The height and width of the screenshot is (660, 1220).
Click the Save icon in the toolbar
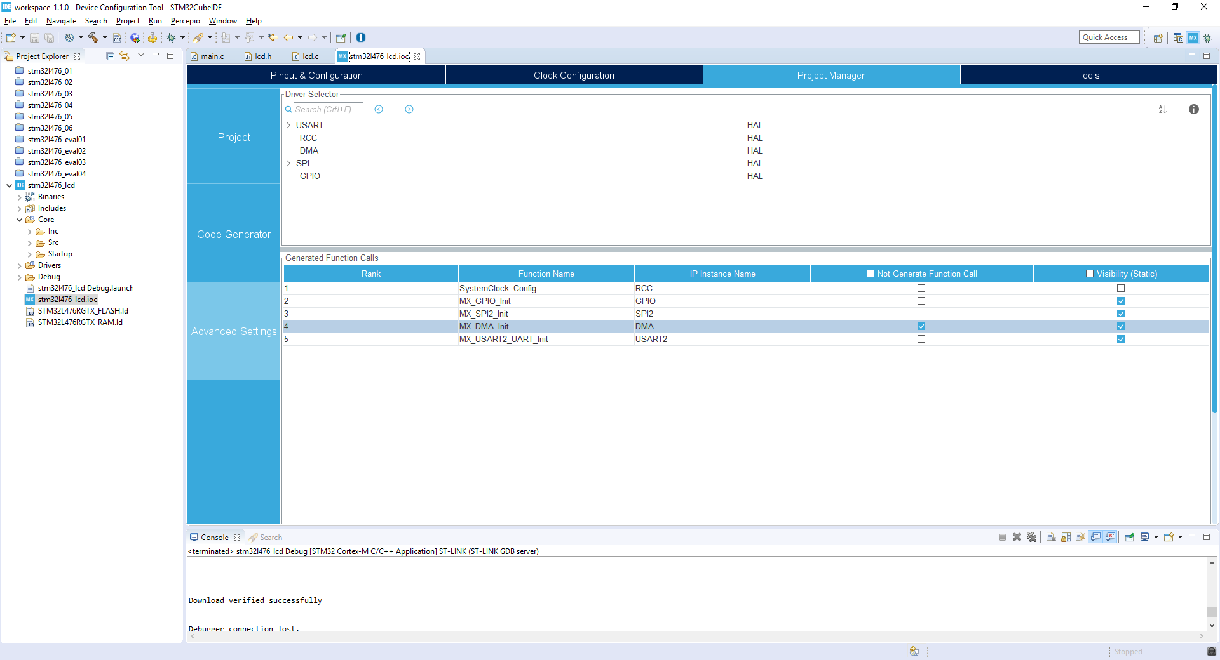[x=34, y=37]
